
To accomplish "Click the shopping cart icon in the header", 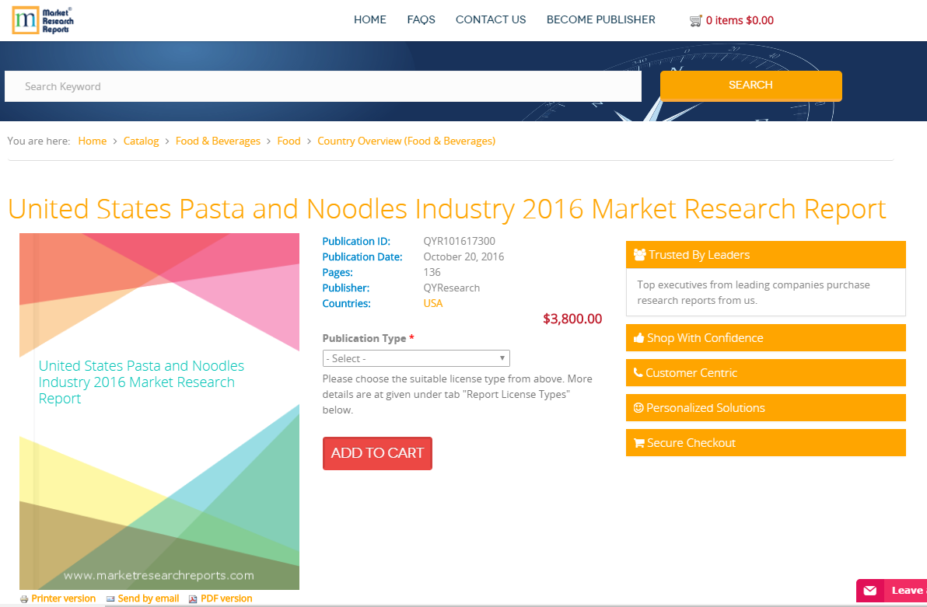I will pos(696,20).
